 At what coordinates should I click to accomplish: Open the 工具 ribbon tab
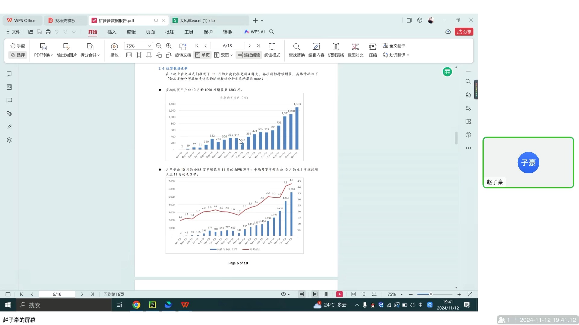(189, 32)
